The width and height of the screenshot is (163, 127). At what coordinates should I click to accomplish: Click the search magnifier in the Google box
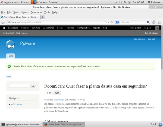(x=148, y=22)
